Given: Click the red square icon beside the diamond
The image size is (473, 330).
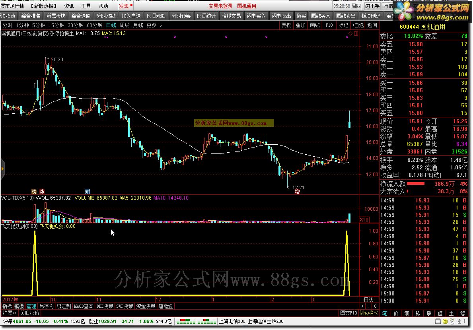Looking at the screenshot, I should tap(356, 33).
